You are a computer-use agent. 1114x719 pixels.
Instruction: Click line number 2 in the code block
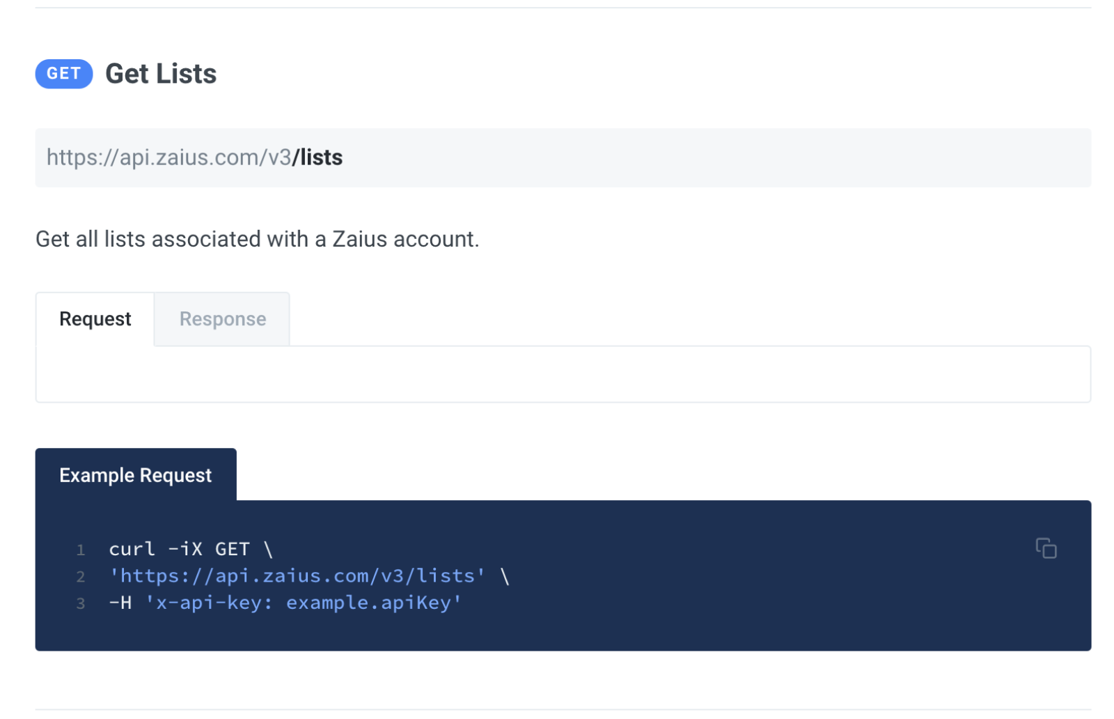coord(81,576)
